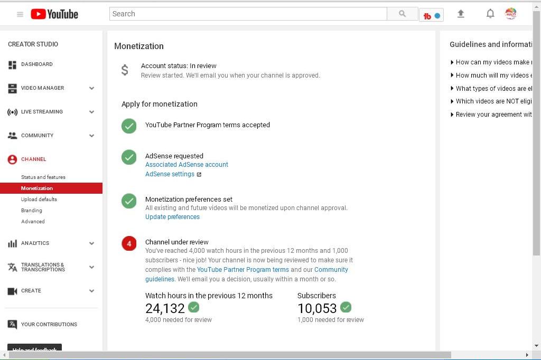Click the dollar sign account status icon
This screenshot has height=360, width=541.
point(125,70)
